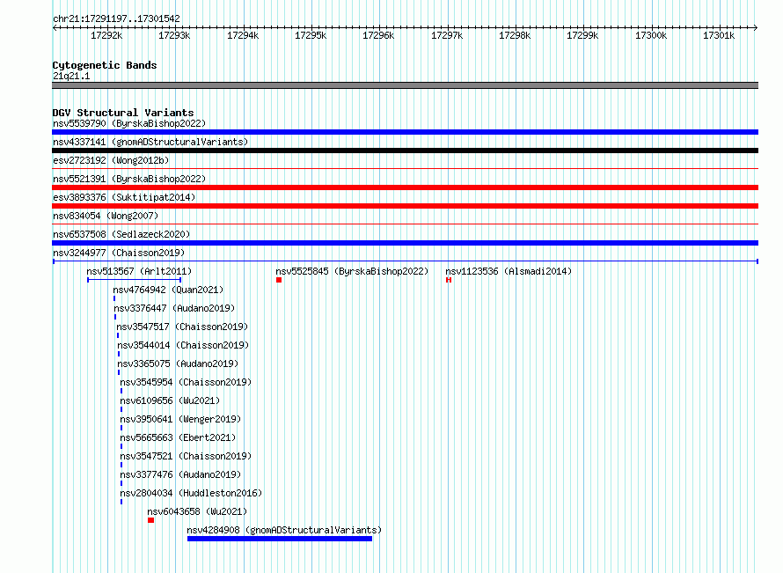The height and width of the screenshot is (573, 783).
Task: Open the nsv1123536 (Alsmadi2014) variant
Action: [509, 271]
